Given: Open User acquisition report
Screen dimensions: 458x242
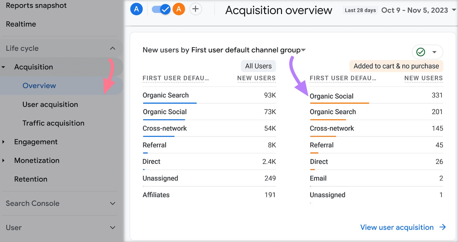Looking at the screenshot, I should point(50,104).
